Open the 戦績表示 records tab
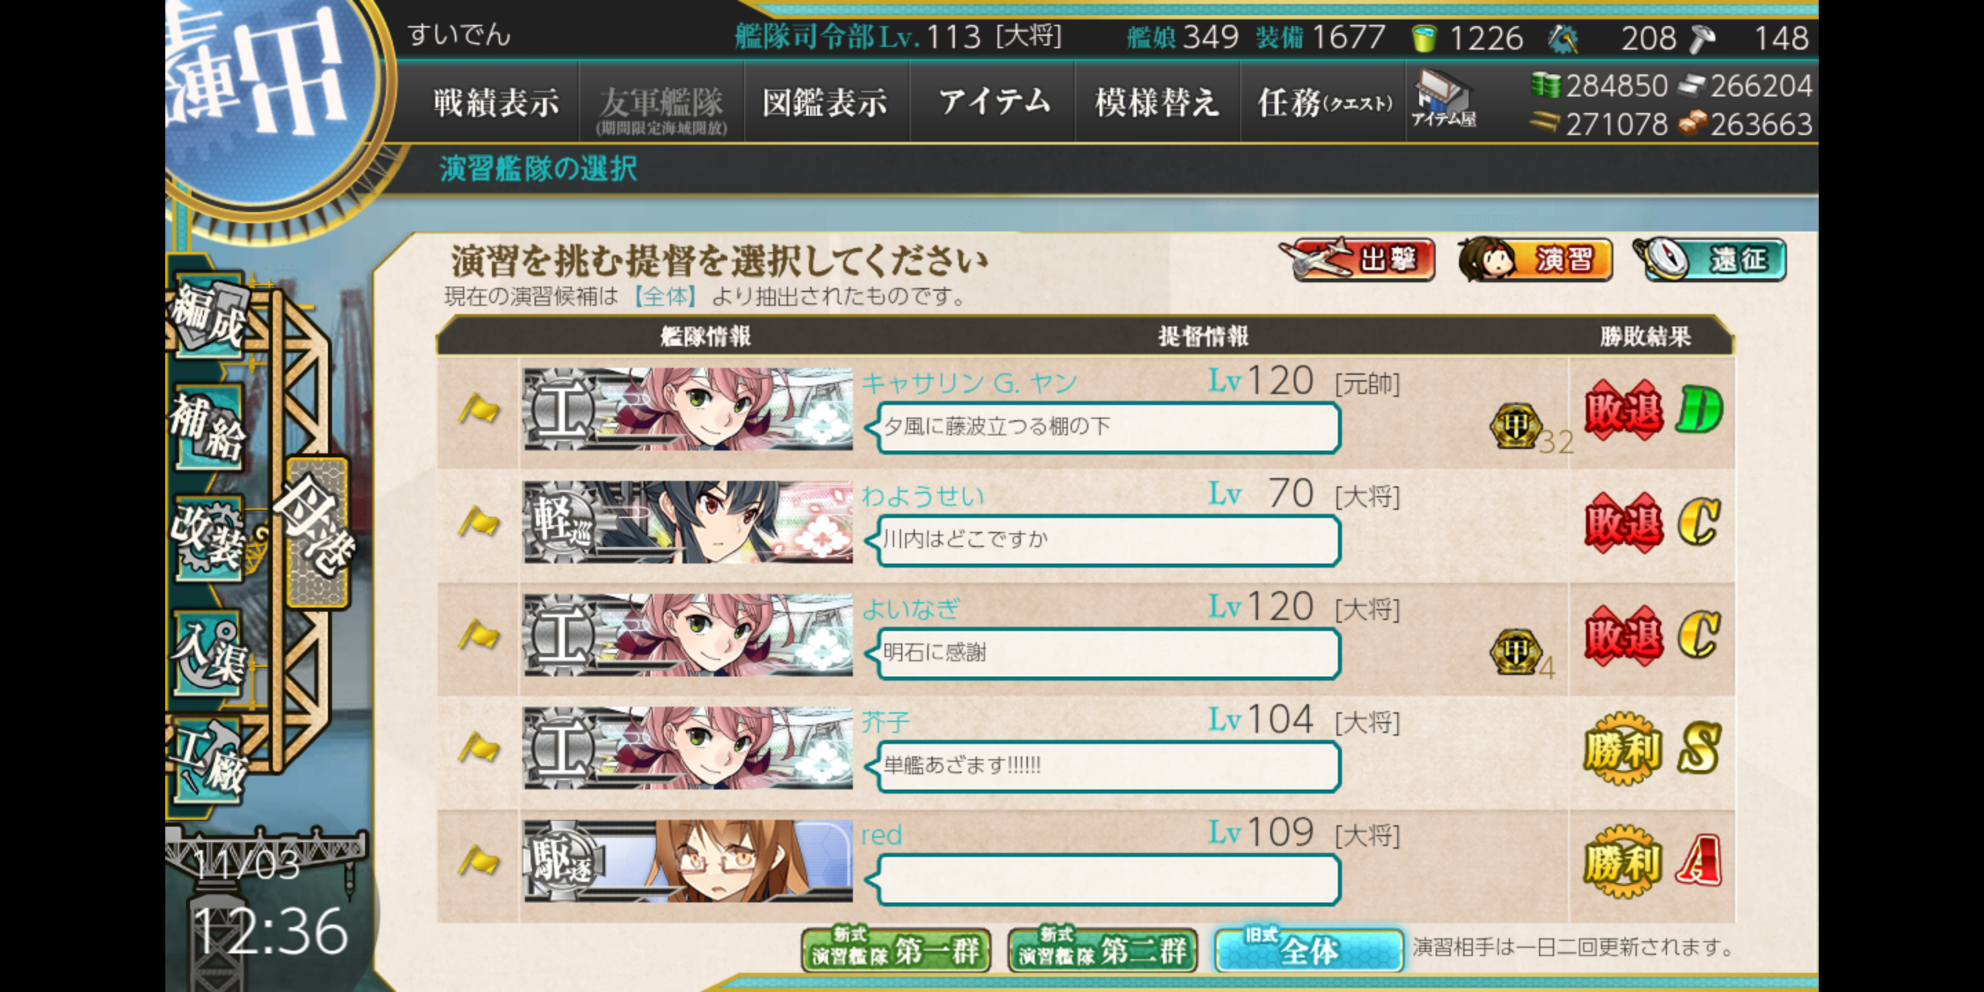 (495, 102)
